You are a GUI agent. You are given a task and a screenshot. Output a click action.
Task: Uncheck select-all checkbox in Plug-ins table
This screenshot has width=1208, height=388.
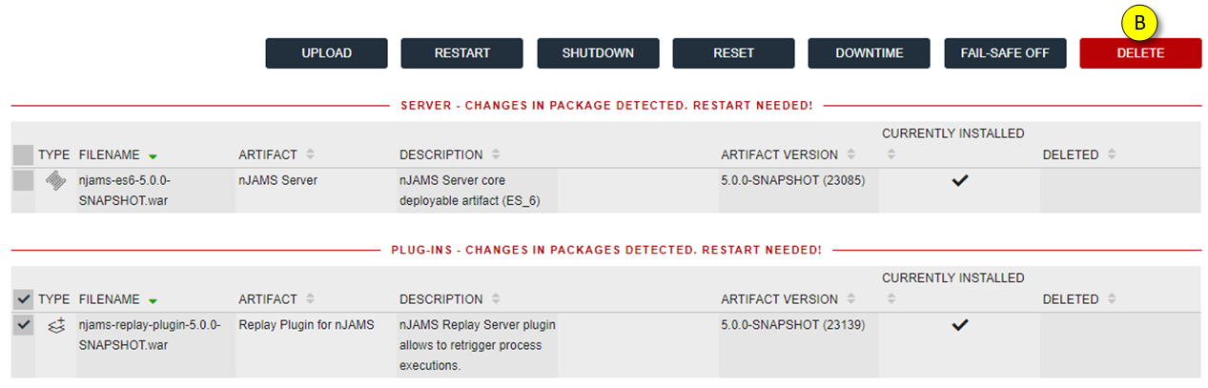[23, 299]
